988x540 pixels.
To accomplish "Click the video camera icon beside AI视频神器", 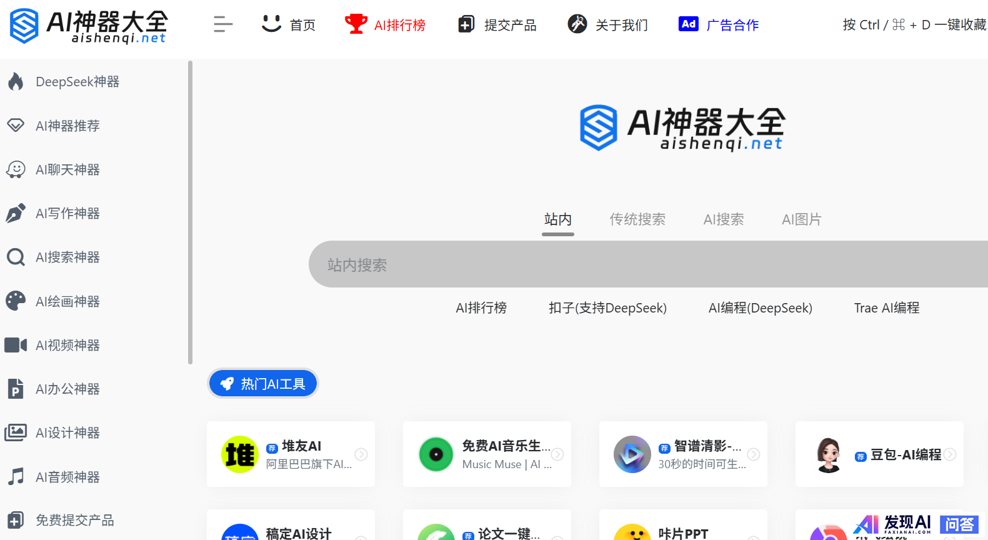I will [16, 345].
